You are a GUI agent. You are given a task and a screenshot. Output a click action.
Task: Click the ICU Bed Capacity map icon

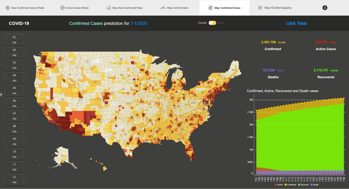coord(260,8)
